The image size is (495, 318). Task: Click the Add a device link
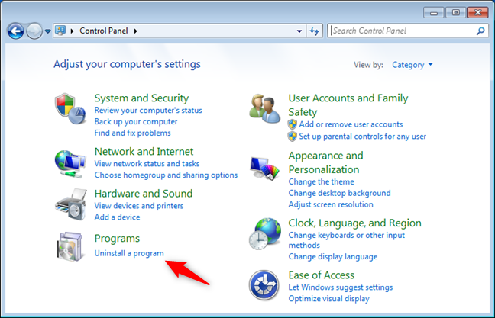pos(117,217)
